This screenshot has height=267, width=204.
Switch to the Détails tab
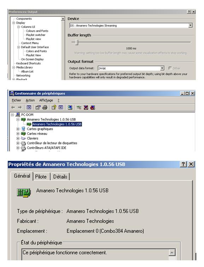pos(60,177)
